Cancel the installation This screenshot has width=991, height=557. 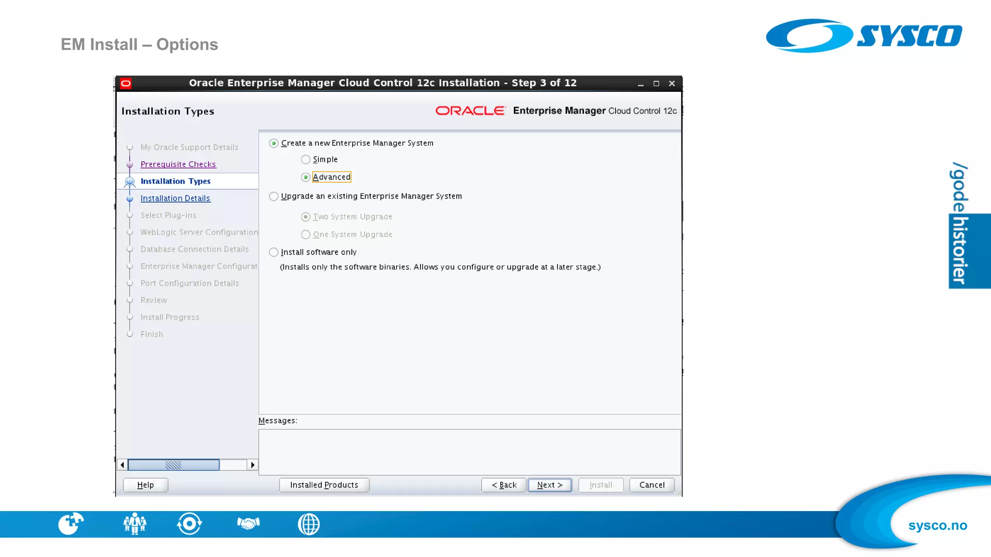tap(652, 485)
